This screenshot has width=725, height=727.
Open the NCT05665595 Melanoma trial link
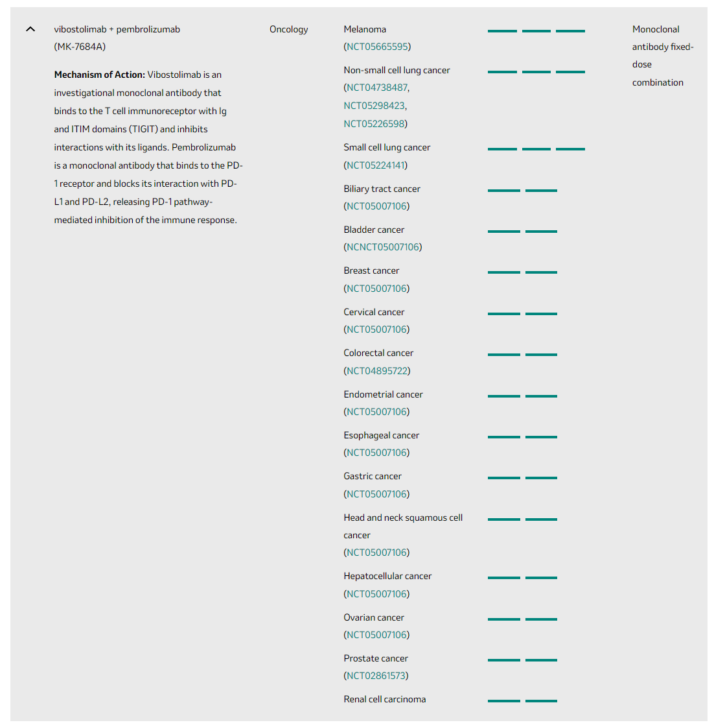point(377,47)
